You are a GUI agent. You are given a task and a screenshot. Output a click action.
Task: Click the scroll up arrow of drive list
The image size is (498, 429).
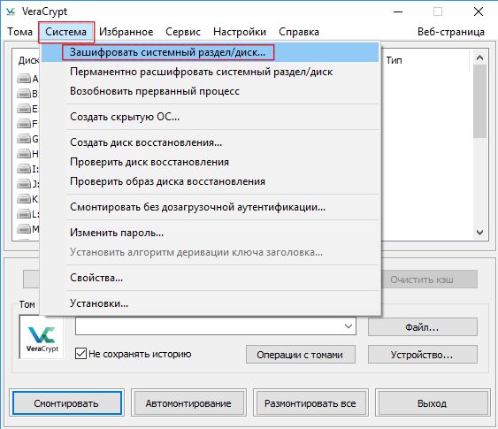(480, 57)
